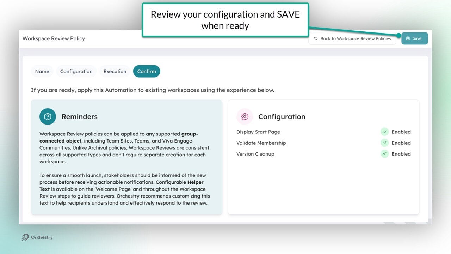Go back to Workspace Review Policies
This screenshot has height=254, width=451.
352,38
